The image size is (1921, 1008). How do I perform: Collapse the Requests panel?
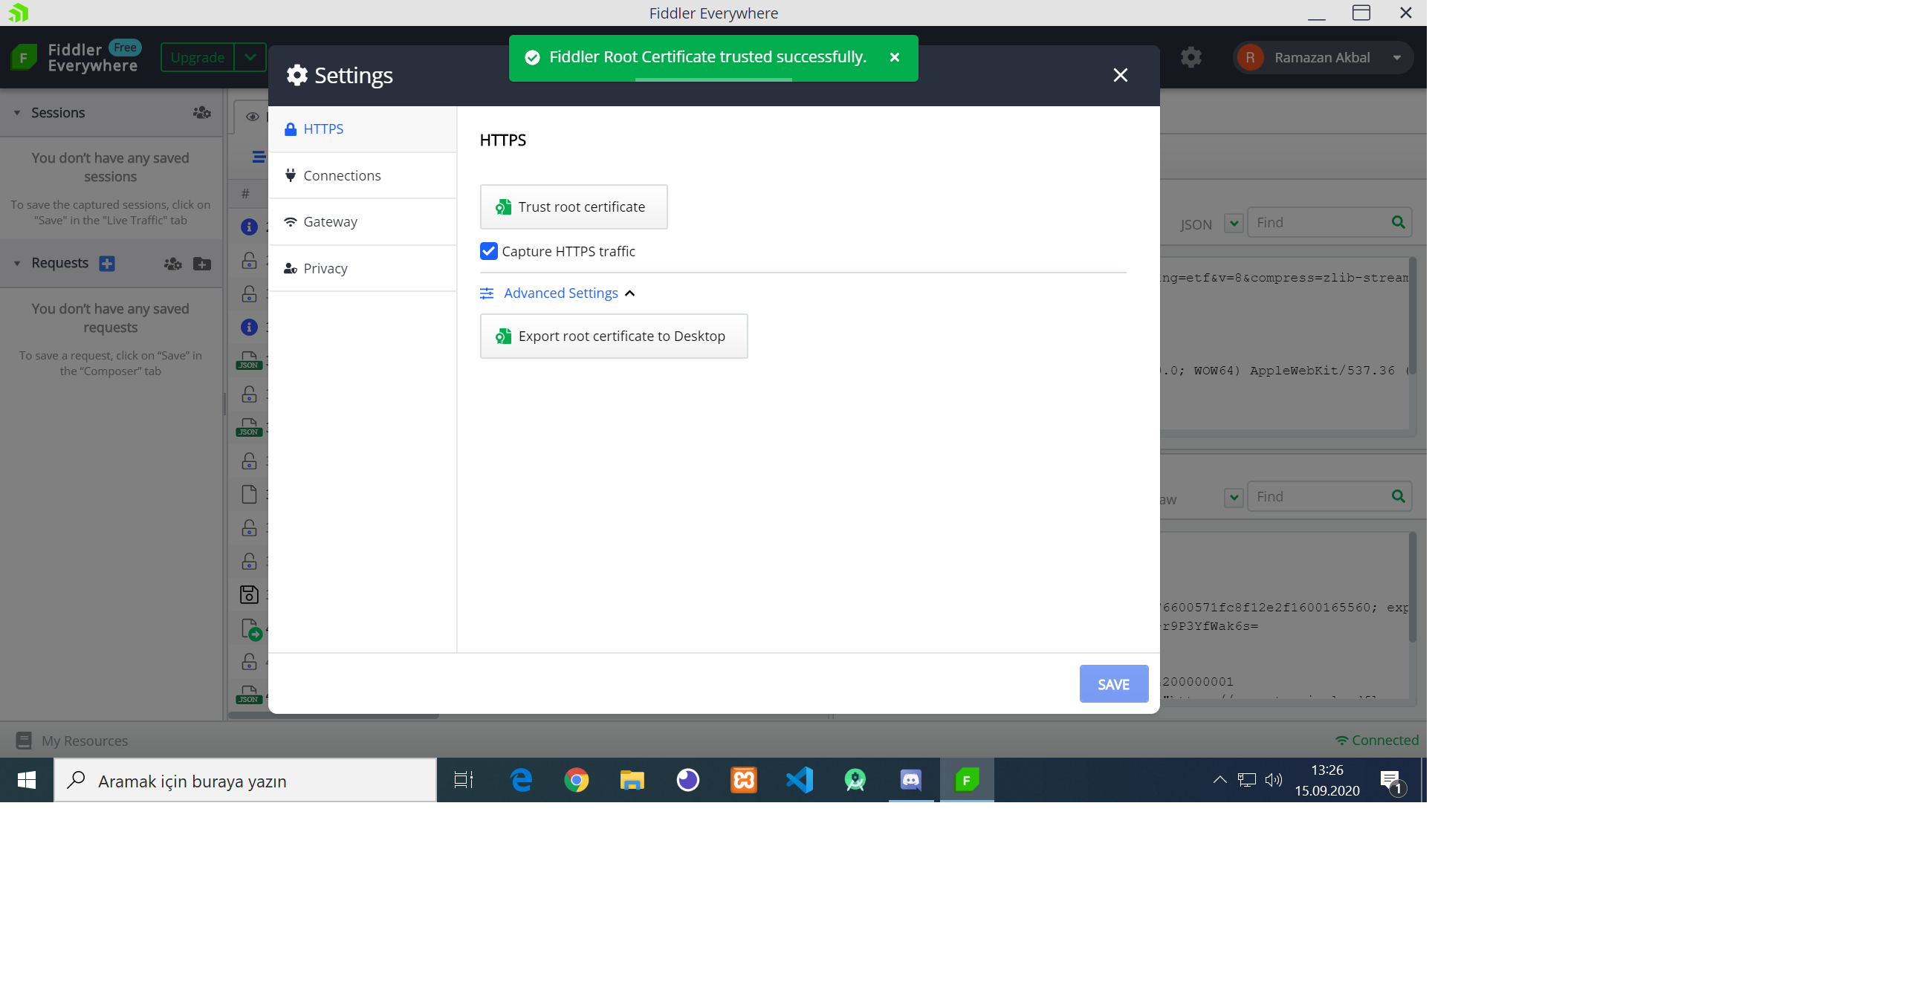pyautogui.click(x=16, y=263)
